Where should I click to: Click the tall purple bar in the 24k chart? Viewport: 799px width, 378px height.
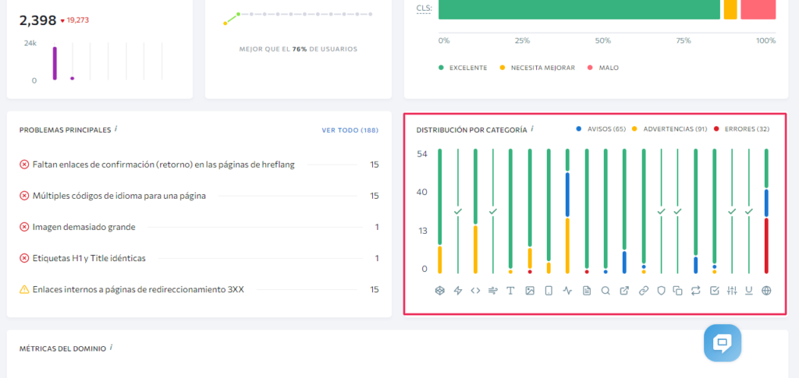[x=55, y=64]
